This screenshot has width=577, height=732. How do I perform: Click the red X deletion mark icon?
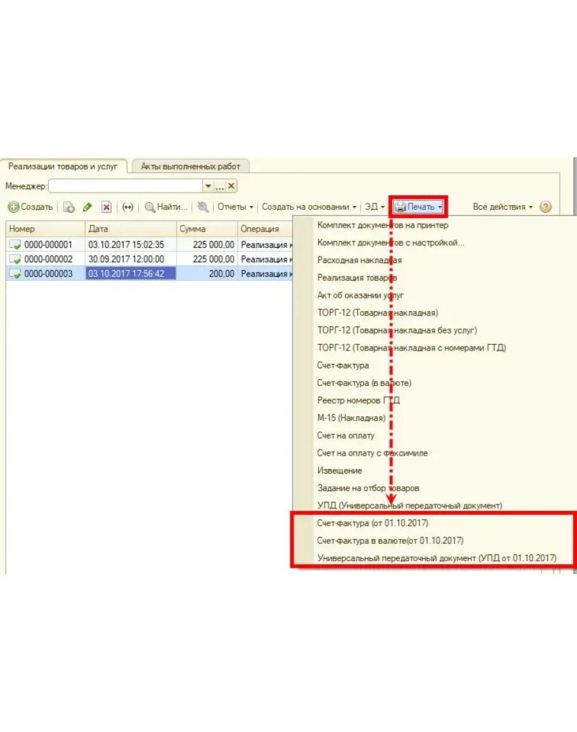tap(107, 207)
